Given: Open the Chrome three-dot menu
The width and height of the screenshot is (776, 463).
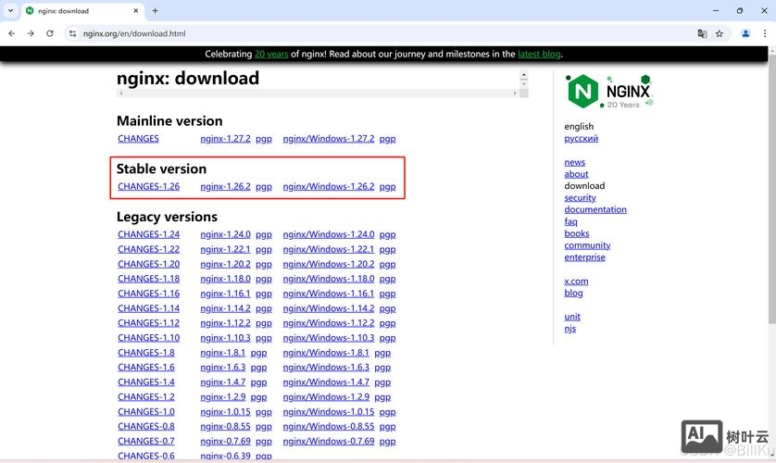Looking at the screenshot, I should 765,33.
